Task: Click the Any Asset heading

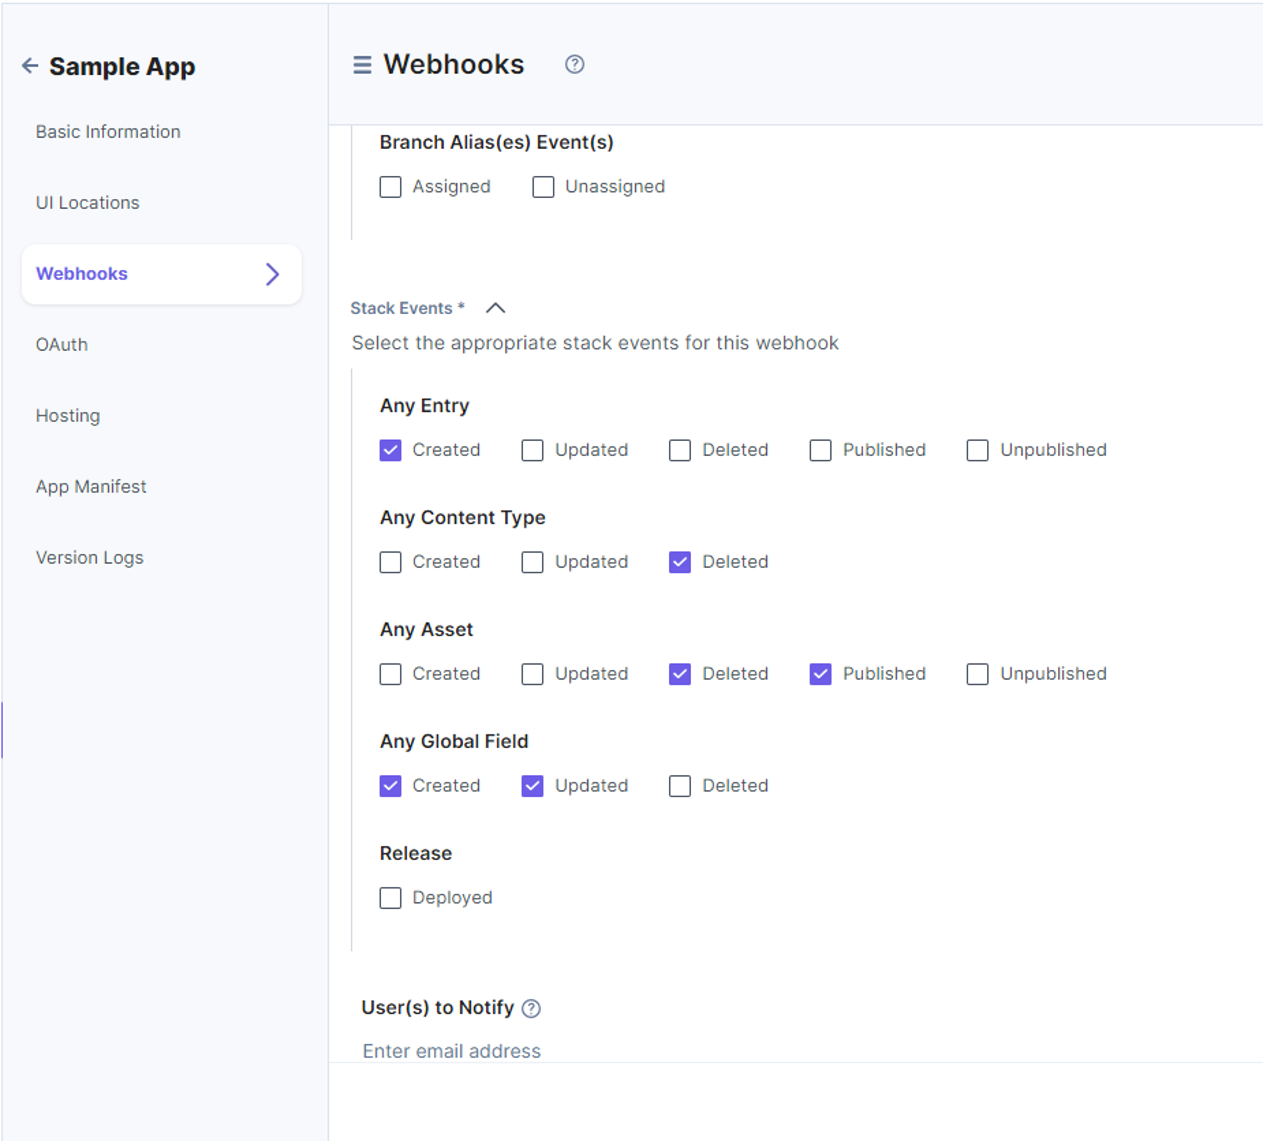Action: click(426, 629)
